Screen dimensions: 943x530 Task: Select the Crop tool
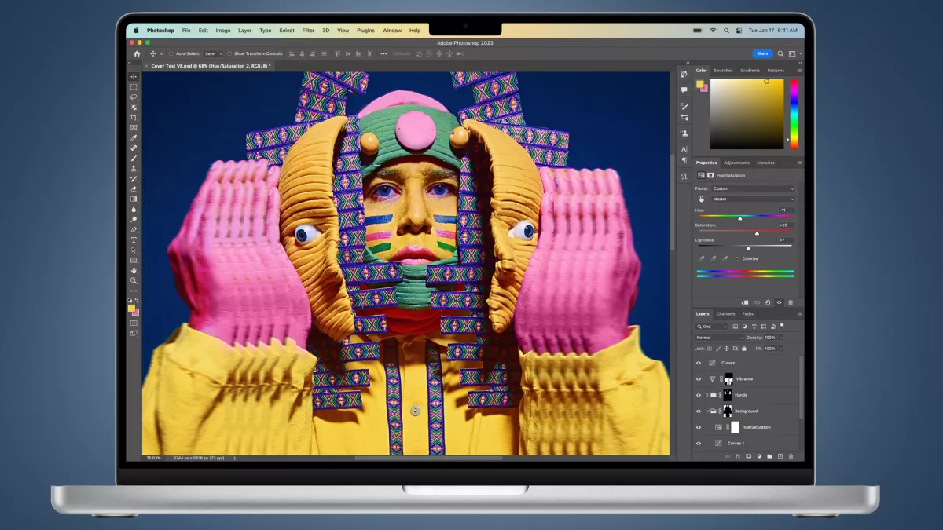point(134,118)
